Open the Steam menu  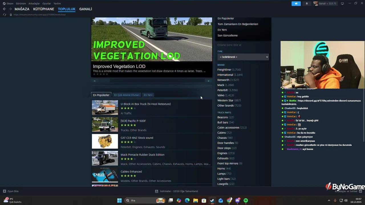(x=8, y=3)
